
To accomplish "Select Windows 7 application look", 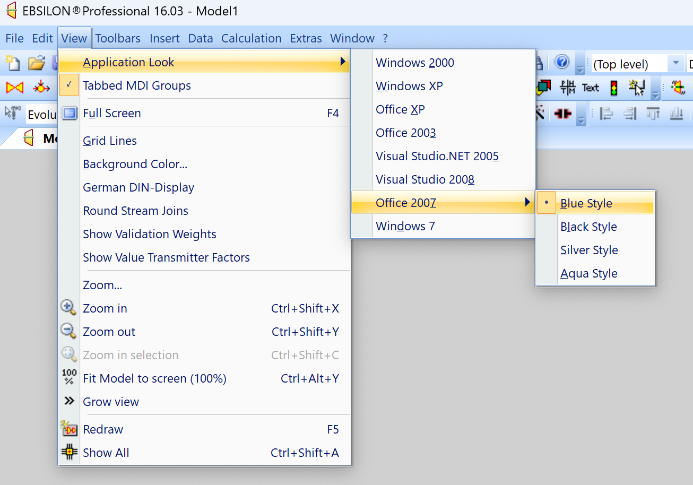I will click(x=443, y=226).
